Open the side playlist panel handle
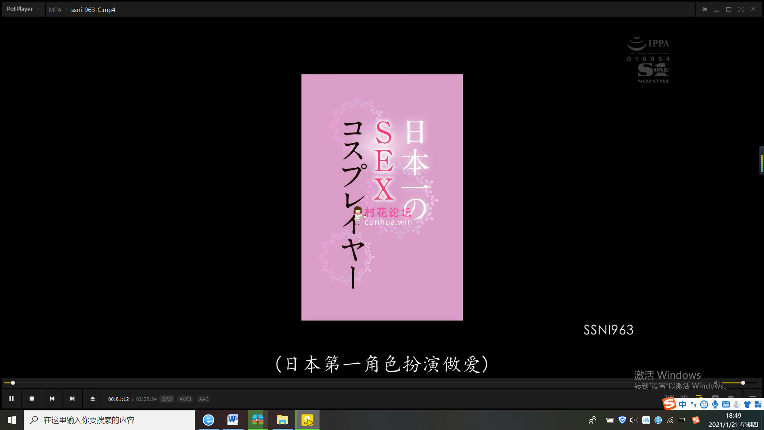Image resolution: width=764 pixels, height=430 pixels. click(x=761, y=160)
